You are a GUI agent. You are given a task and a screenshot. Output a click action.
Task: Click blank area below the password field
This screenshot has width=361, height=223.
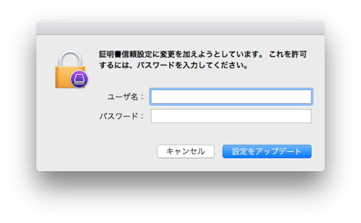pos(231,134)
